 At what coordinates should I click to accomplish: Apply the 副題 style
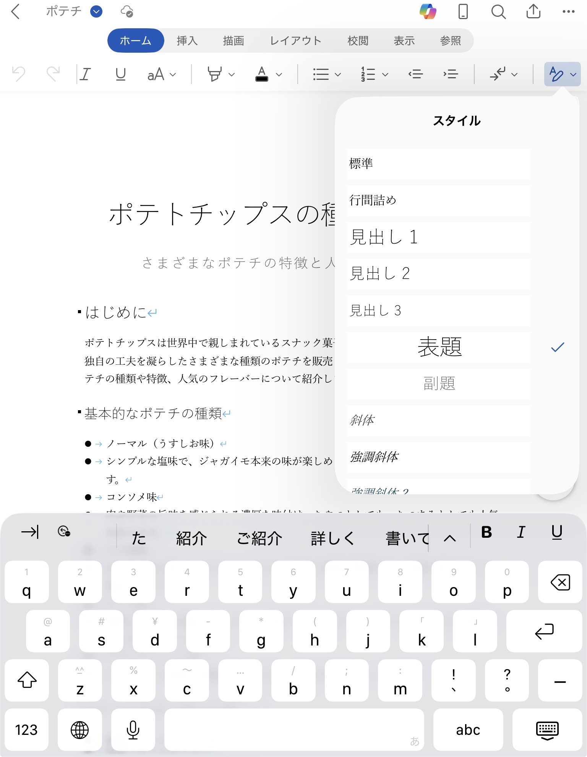[438, 384]
